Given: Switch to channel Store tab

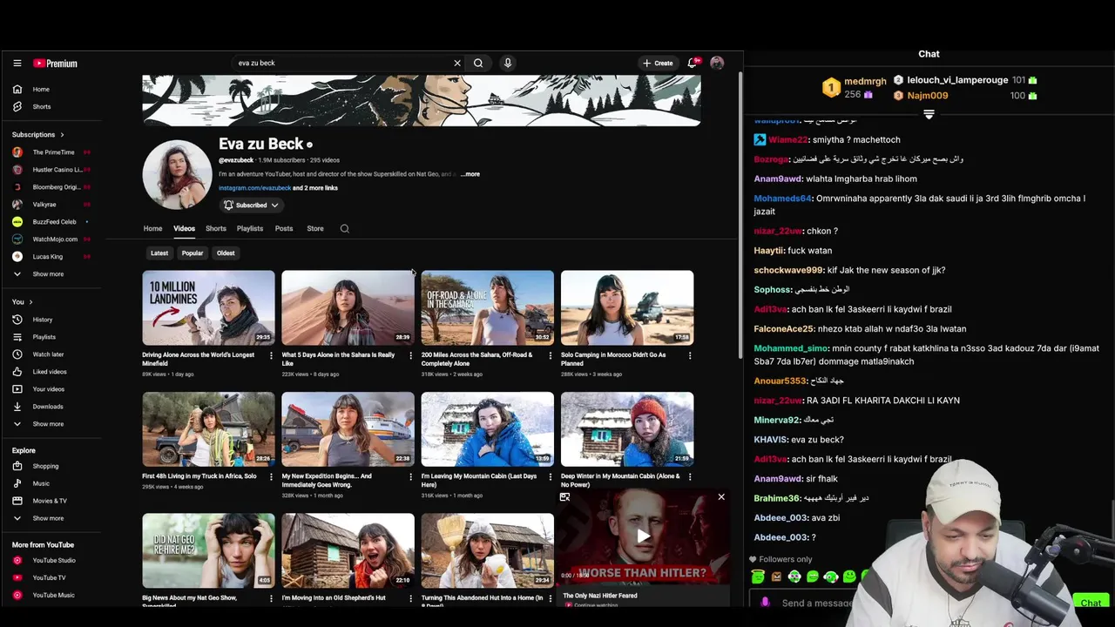Looking at the screenshot, I should [315, 229].
